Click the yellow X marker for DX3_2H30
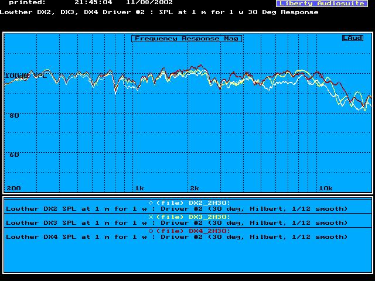 tap(151, 217)
